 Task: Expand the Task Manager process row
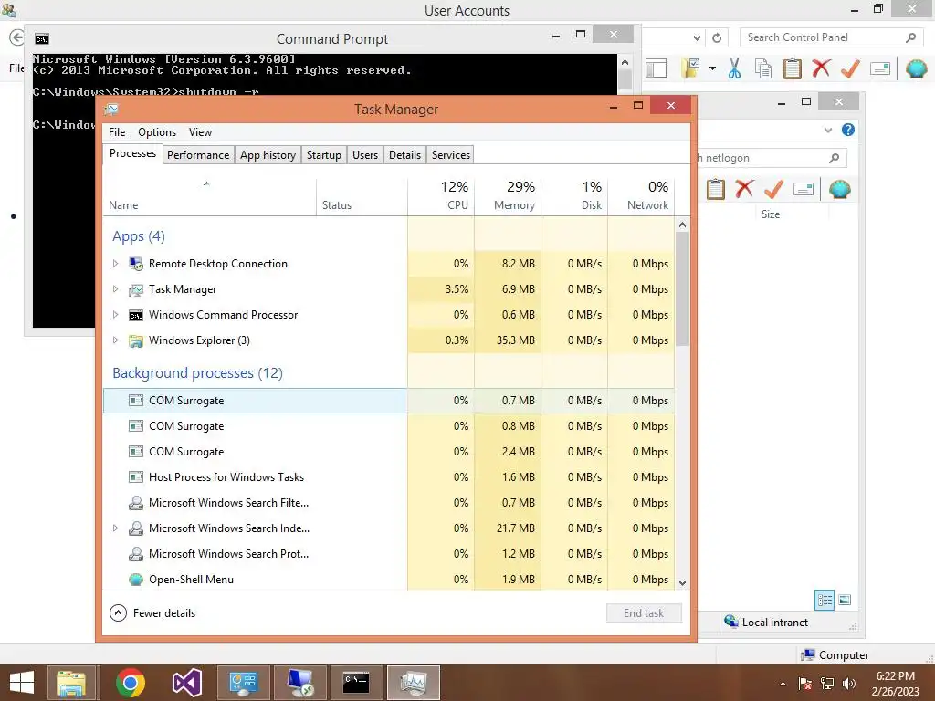[116, 288]
